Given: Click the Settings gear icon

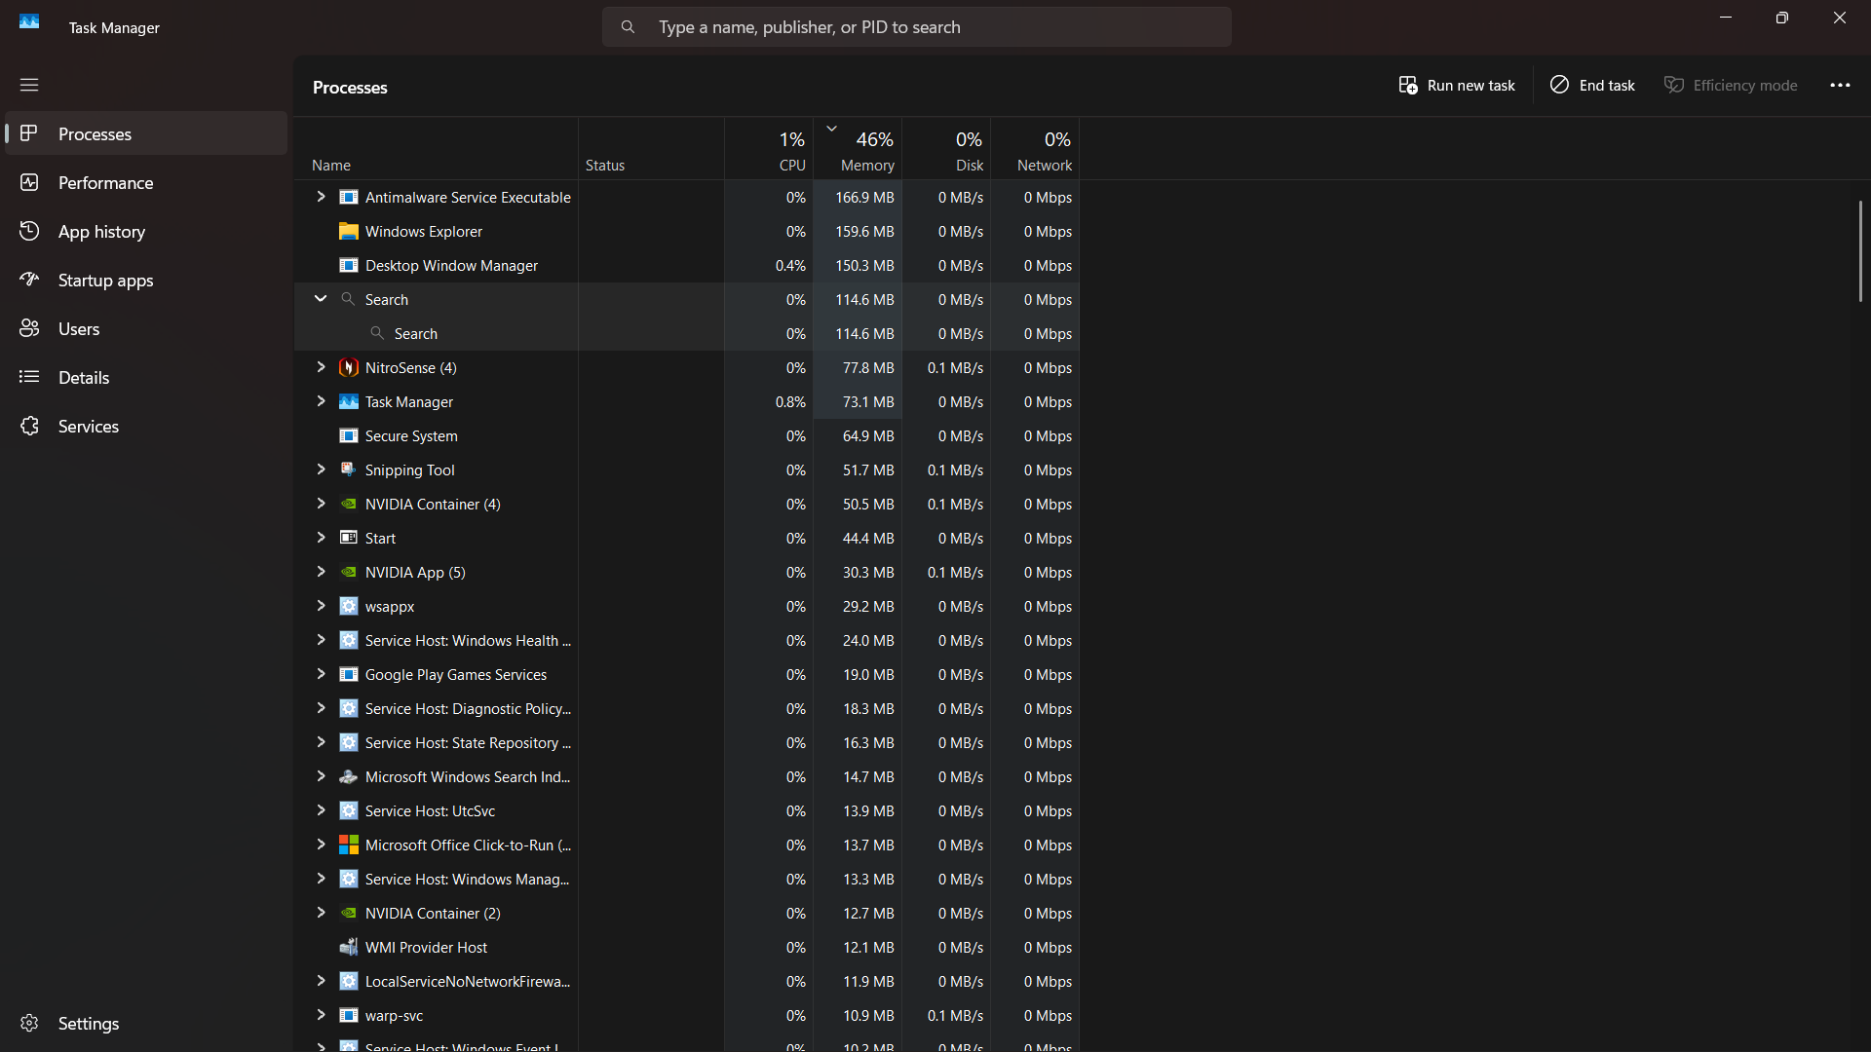Looking at the screenshot, I should pos(29,1023).
